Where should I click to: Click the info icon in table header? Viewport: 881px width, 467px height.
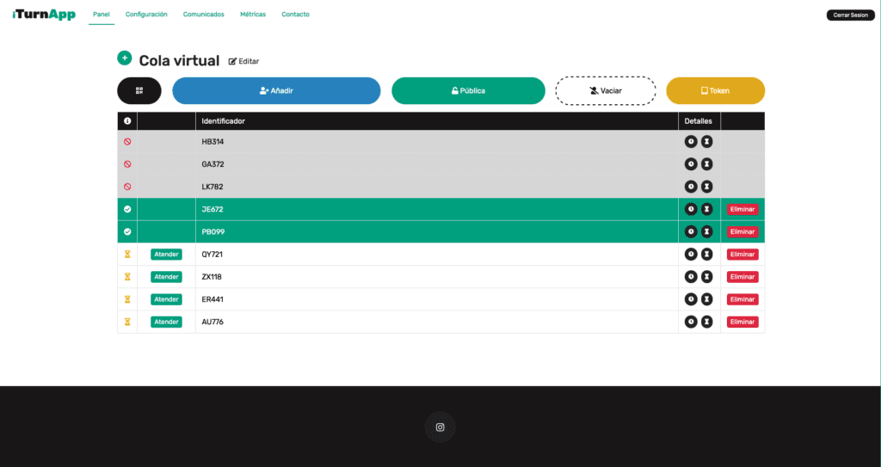127,121
